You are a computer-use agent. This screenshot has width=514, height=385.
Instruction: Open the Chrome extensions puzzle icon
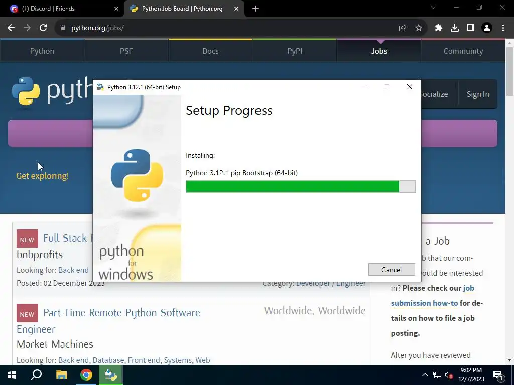tap(439, 28)
